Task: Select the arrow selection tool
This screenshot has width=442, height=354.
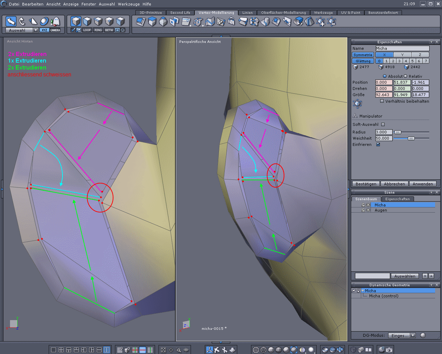Action: 11,21
